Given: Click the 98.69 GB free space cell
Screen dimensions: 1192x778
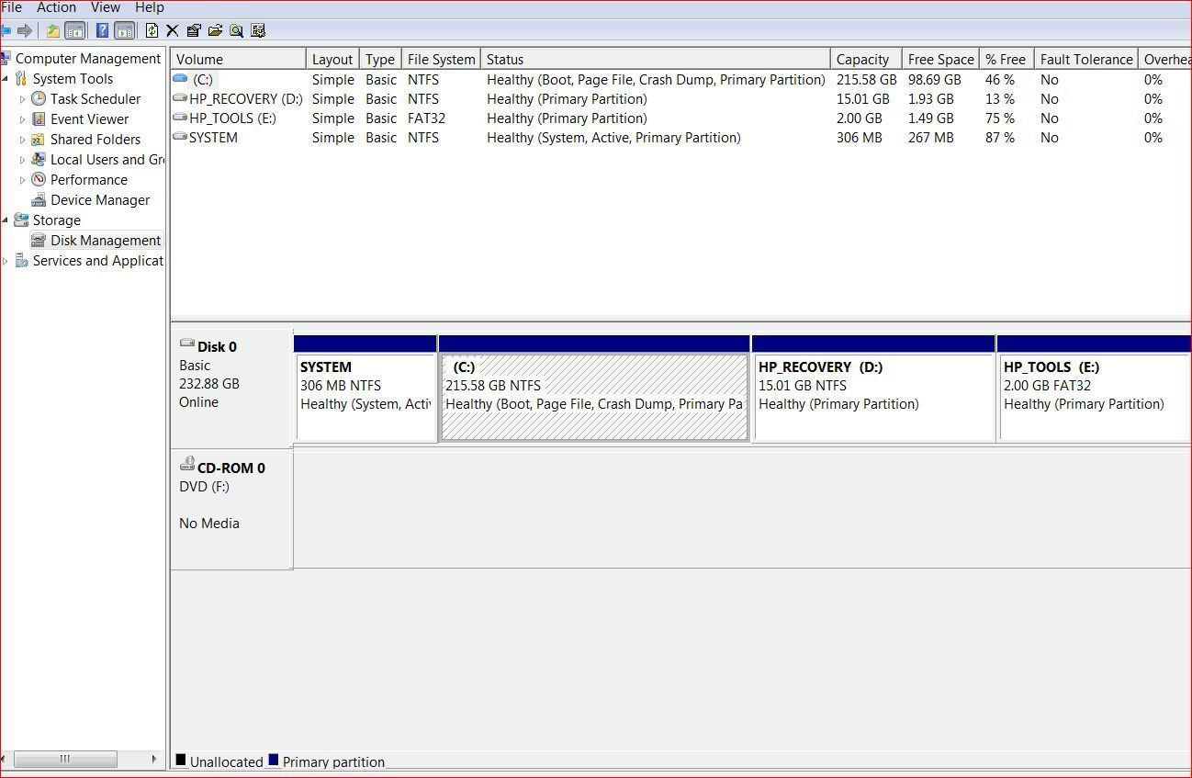Looking at the screenshot, I should coord(934,80).
